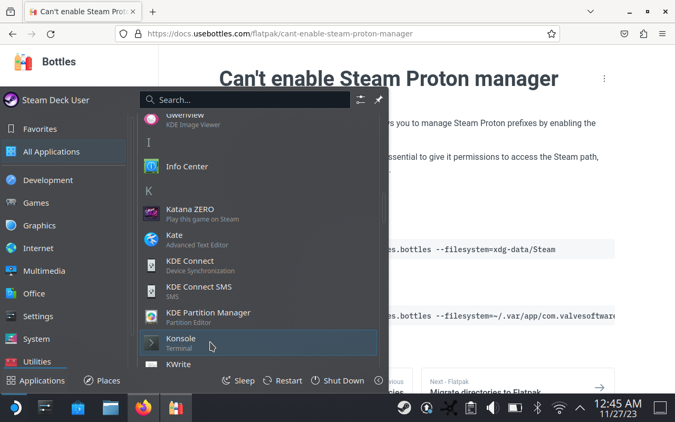Click the application launcher button in taskbar
Screen dimensions: 675x422
tap(15, 408)
